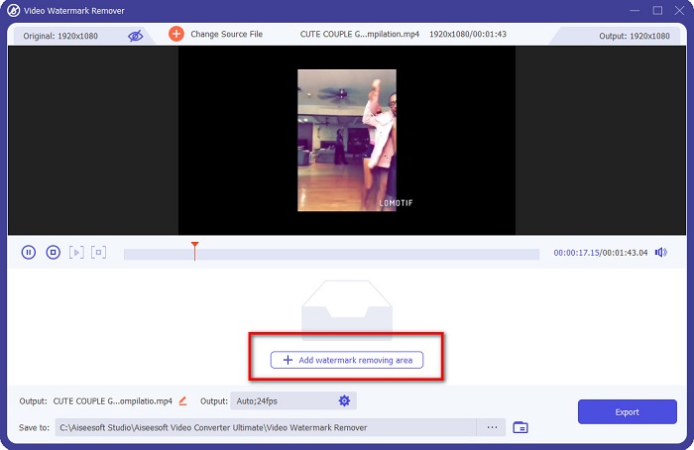Click the clip segment playback icon
This screenshot has width=694, height=450.
98,253
